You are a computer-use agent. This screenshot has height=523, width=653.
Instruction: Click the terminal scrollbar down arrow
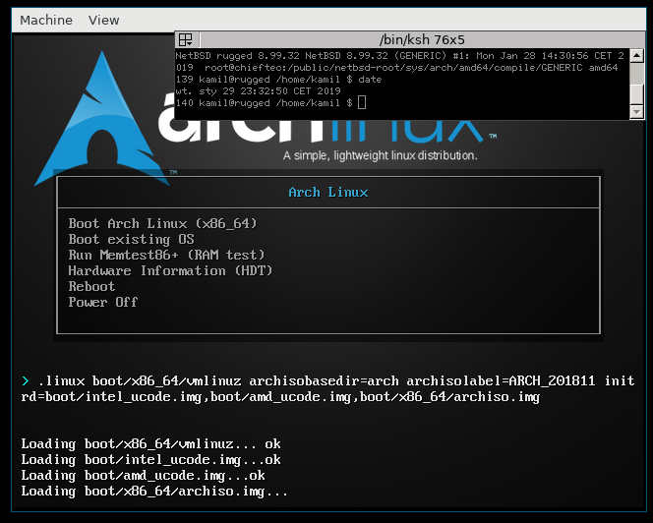(x=636, y=112)
